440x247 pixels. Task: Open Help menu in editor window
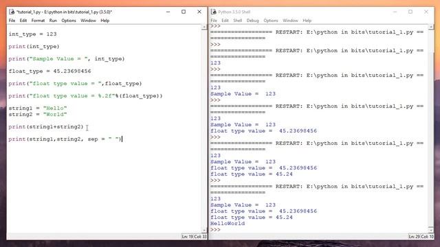[104, 21]
